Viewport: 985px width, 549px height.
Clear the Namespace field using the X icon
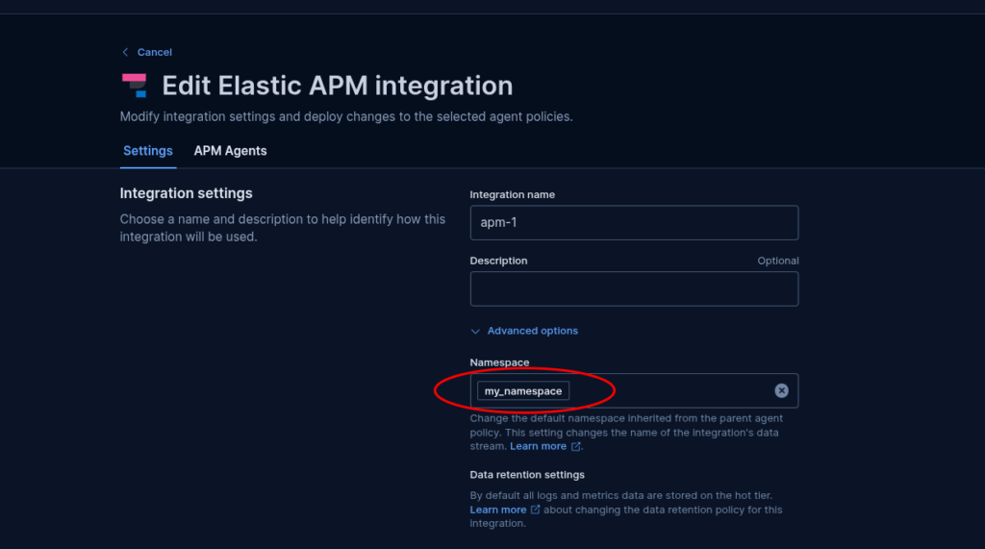781,390
